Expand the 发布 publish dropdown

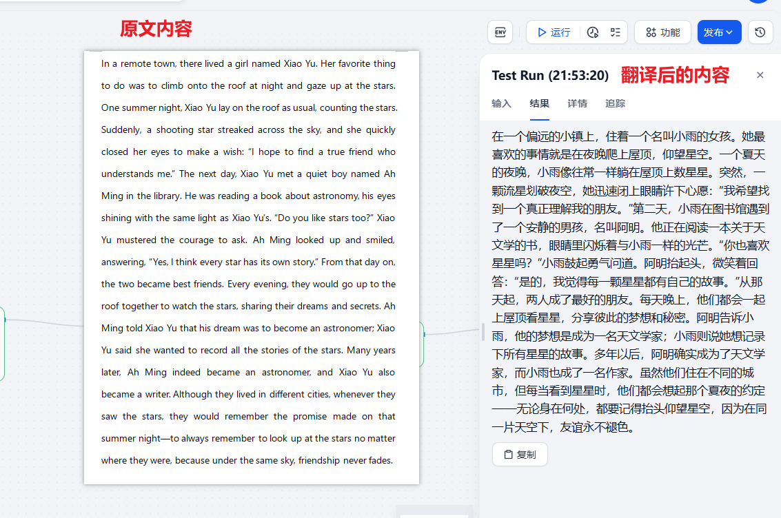pyautogui.click(x=719, y=32)
